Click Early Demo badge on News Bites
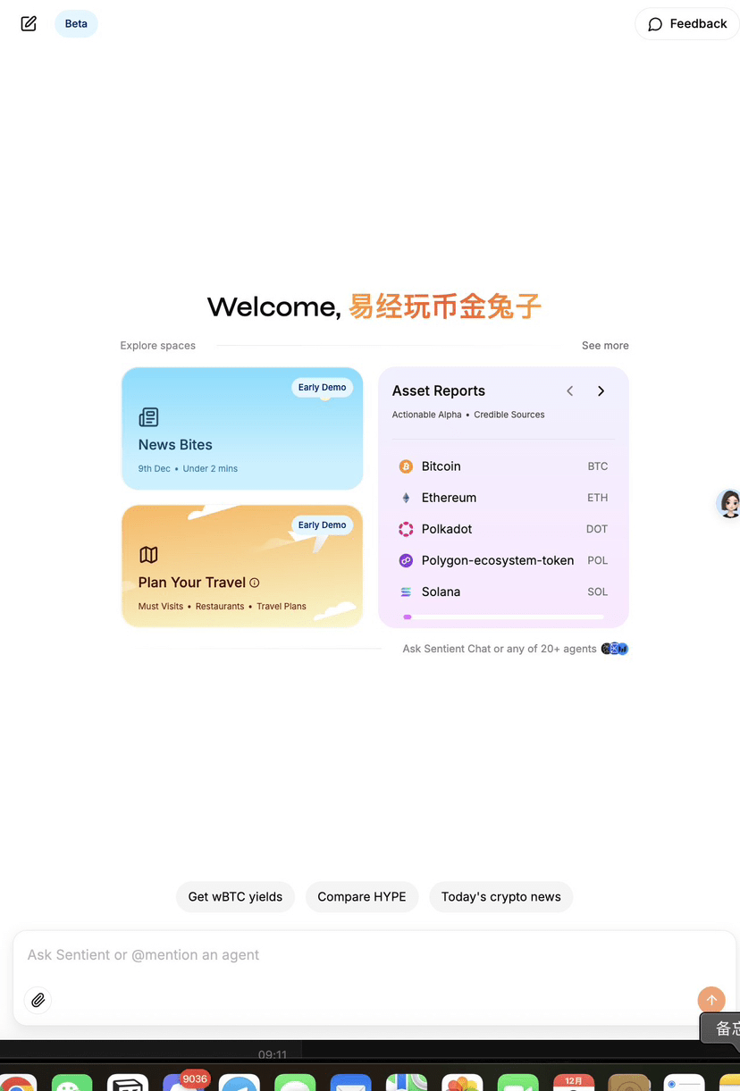Screen dimensions: 740x1091 (322, 388)
